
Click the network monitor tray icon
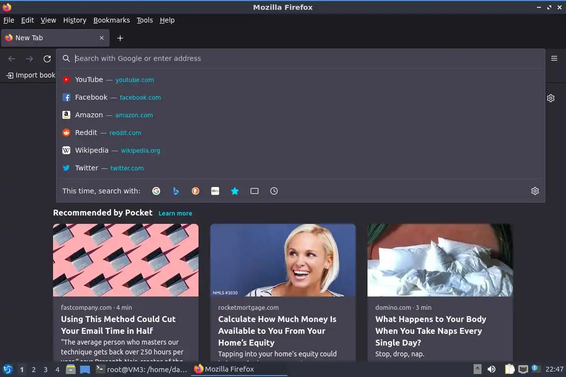(x=523, y=369)
